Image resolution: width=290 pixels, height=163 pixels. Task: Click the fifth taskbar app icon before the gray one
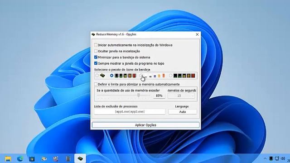tap(56, 159)
